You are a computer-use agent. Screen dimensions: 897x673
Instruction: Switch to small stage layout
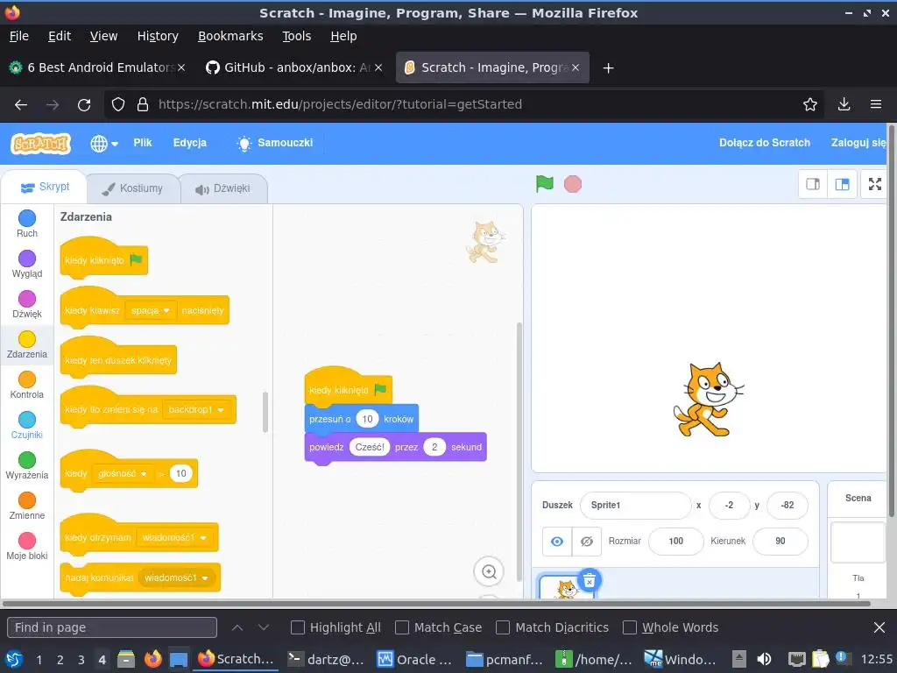[x=813, y=184]
